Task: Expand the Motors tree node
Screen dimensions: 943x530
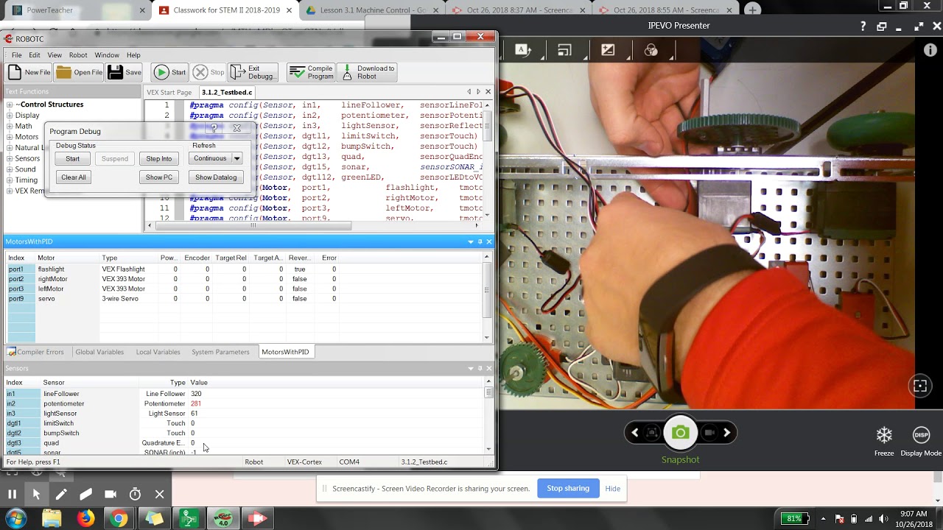Action: [10, 137]
